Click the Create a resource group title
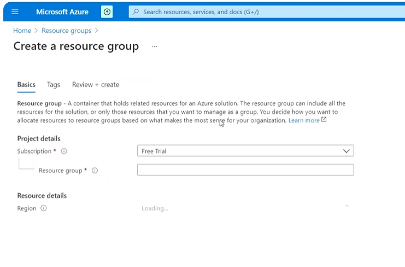 76,47
